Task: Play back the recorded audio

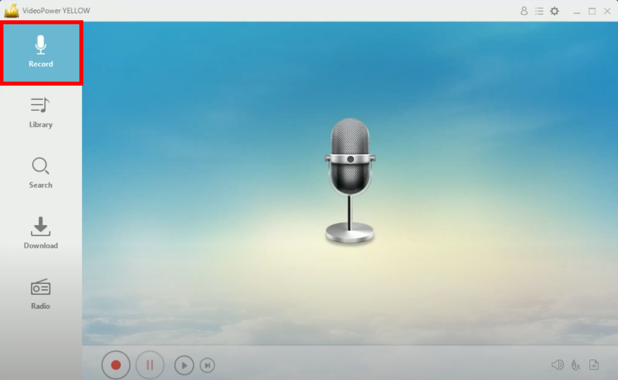Action: 184,365
